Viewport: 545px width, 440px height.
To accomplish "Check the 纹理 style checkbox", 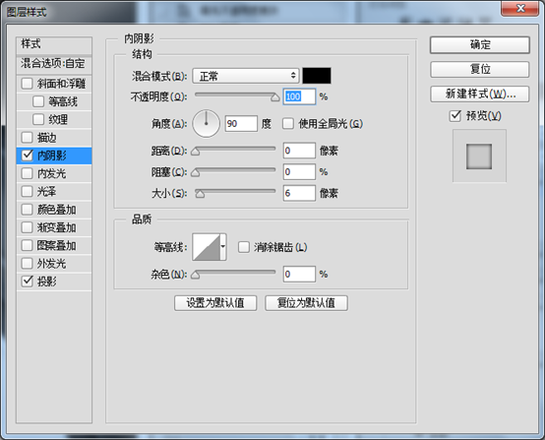I will [38, 119].
